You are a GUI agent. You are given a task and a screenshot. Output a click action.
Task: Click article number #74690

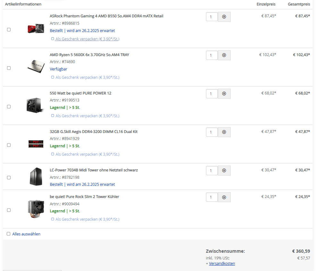click(68, 62)
